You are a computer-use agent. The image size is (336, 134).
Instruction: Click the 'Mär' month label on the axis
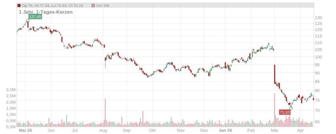tap(274, 130)
